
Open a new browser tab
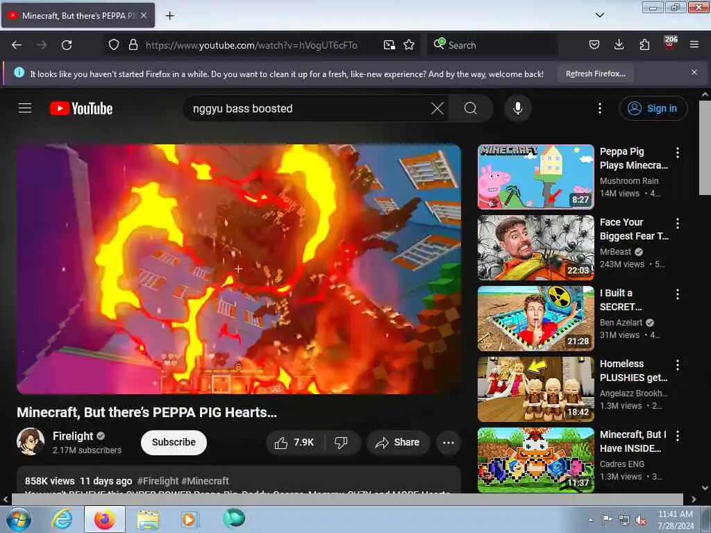[169, 16]
